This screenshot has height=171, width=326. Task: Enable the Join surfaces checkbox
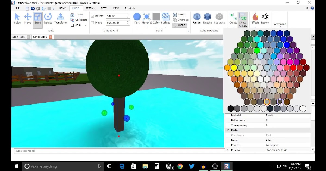coord(73,25)
